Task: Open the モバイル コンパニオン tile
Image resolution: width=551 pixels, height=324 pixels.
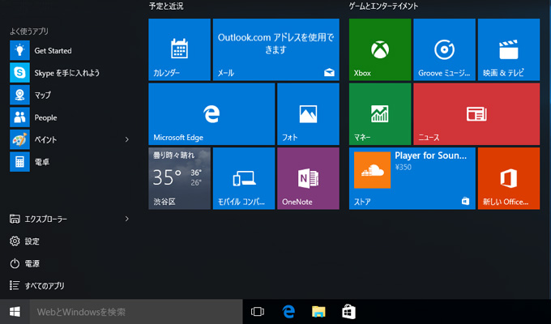Action: click(244, 178)
